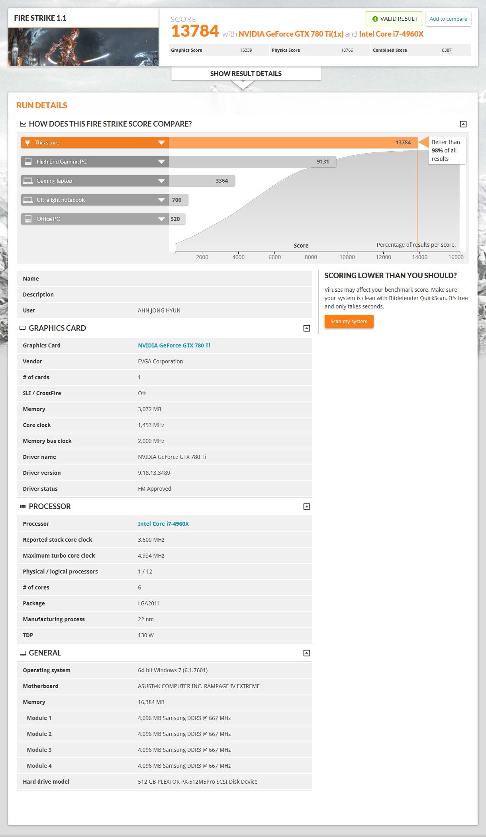Open NVIDIA GeForce GTX 780 Ti link in Graphics Card row
The height and width of the screenshot is (837, 486).
point(174,345)
